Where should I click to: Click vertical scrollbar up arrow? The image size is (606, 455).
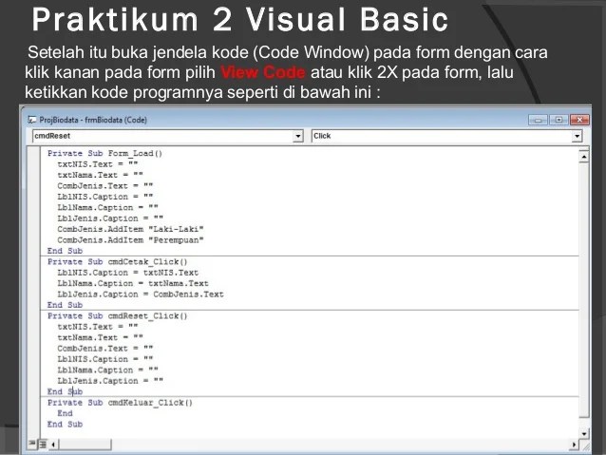coord(583,157)
